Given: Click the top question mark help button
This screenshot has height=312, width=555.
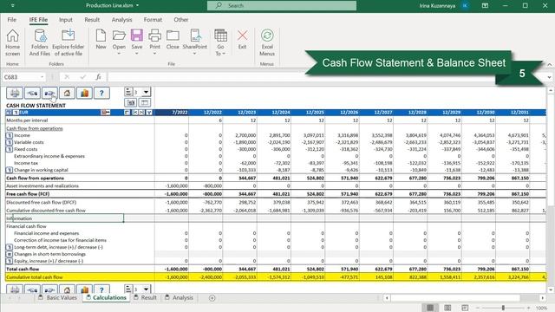Looking at the screenshot, I should (x=101, y=93).
